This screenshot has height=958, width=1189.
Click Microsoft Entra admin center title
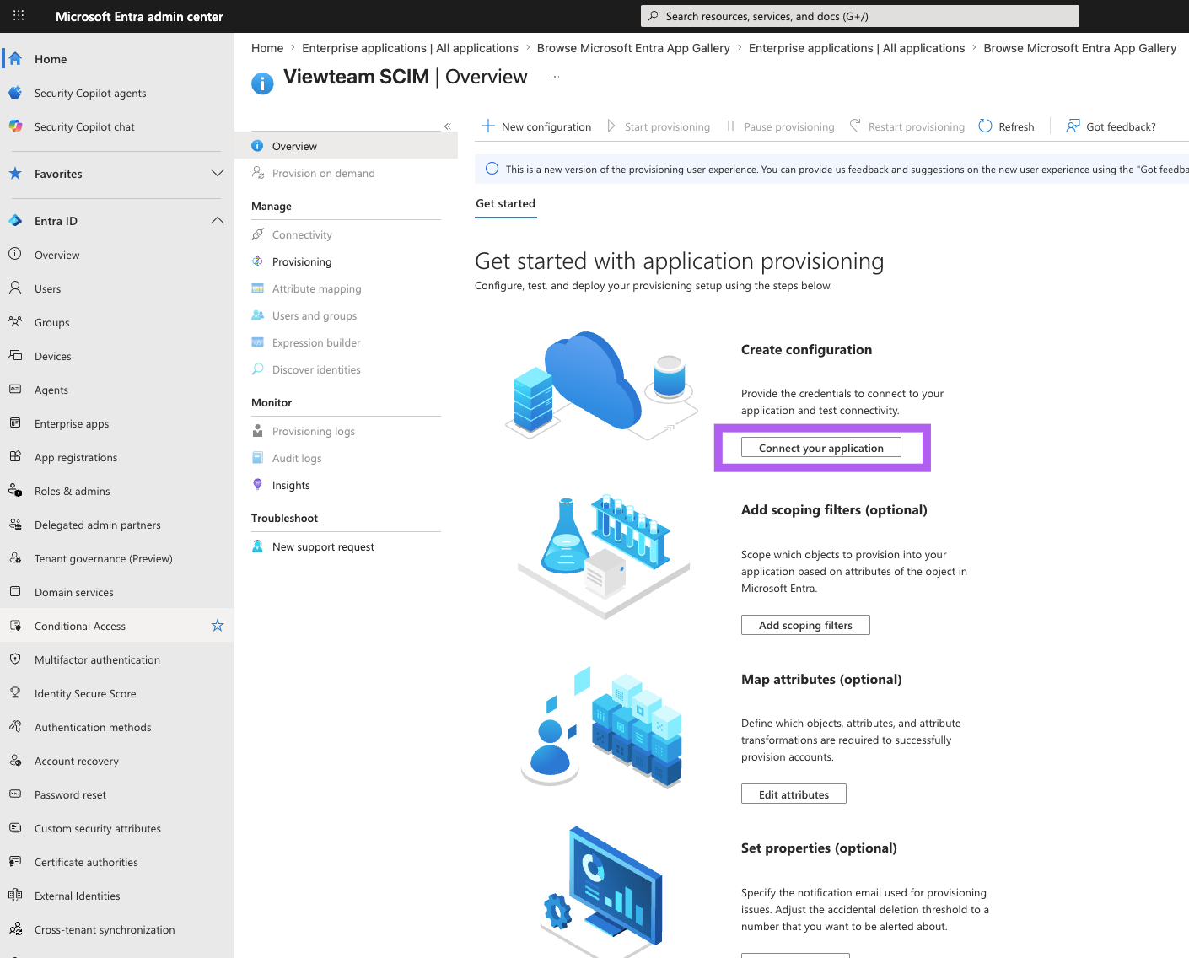pyautogui.click(x=139, y=16)
